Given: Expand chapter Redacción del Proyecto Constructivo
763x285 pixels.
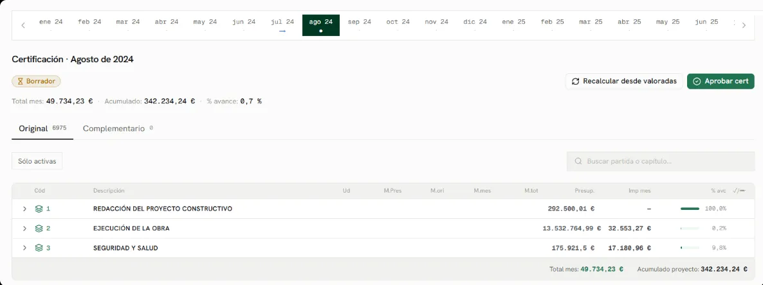Looking at the screenshot, I should point(24,209).
